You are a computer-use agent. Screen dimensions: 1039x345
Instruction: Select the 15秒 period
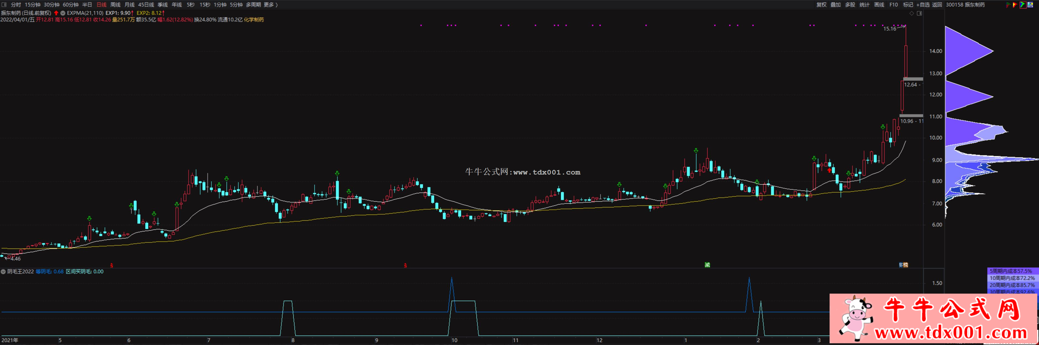pos(205,5)
